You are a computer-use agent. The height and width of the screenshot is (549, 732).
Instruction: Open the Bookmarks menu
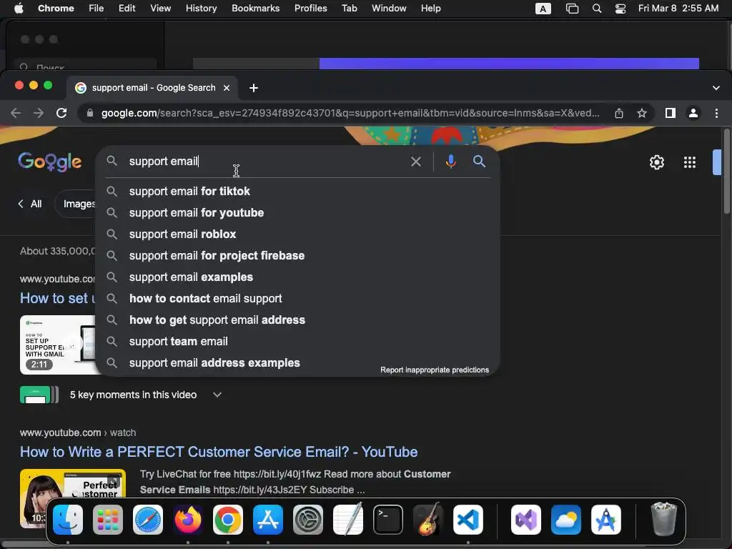click(255, 9)
